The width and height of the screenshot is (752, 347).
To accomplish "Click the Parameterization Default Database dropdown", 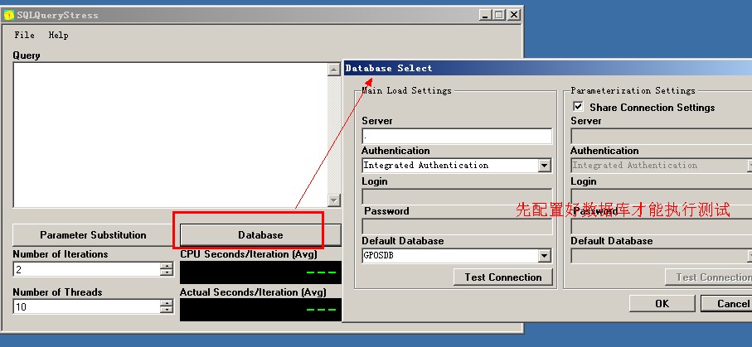I will click(662, 256).
